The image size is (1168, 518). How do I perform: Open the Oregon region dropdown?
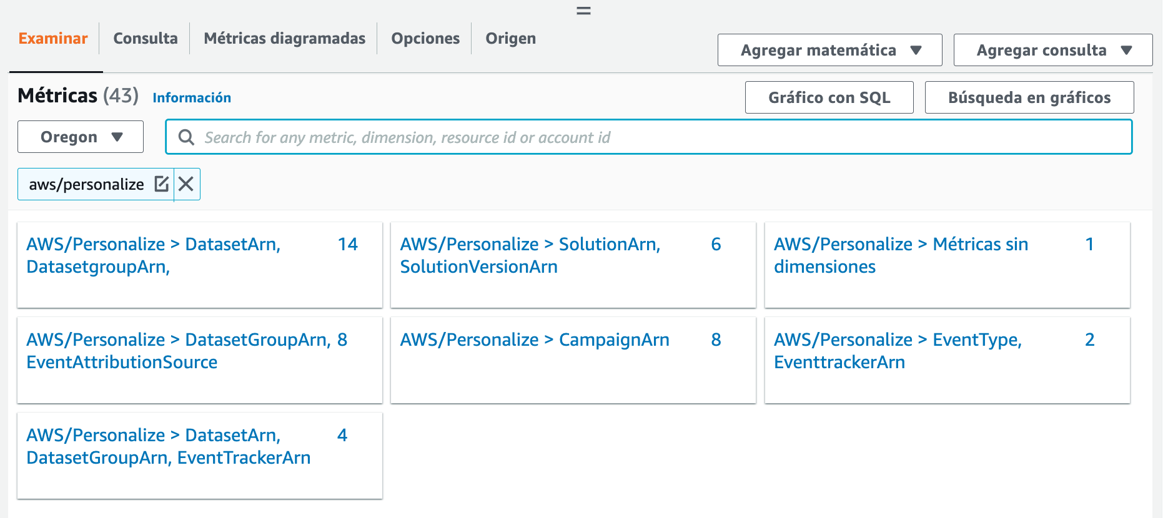(x=81, y=137)
